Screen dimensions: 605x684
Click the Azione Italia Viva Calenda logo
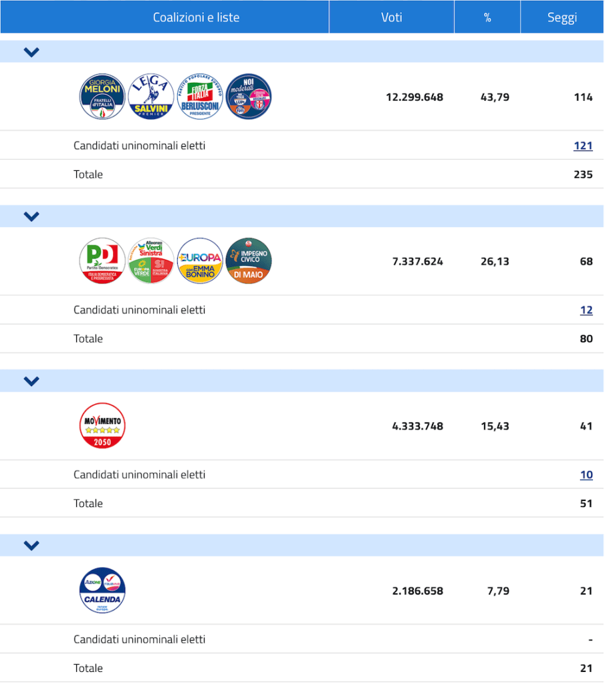pos(102,590)
